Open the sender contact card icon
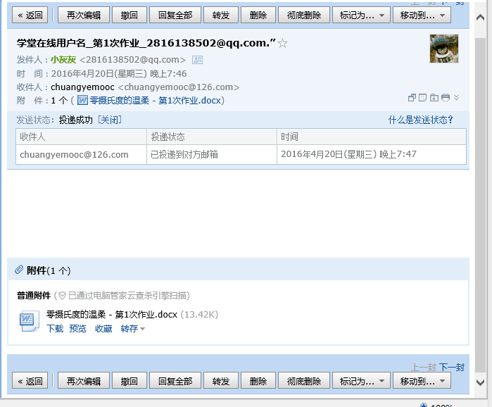 pos(197,60)
